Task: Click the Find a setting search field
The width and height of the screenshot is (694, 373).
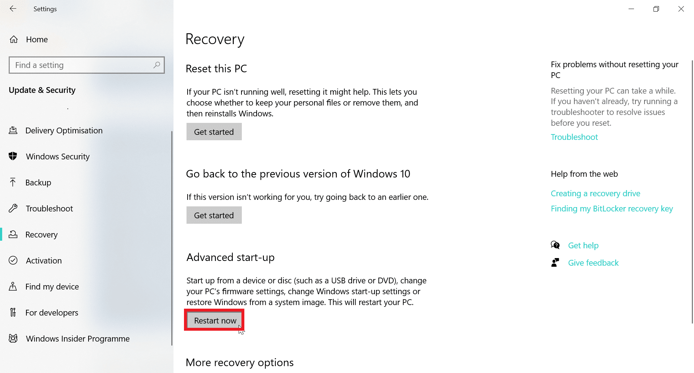Action: coord(86,65)
